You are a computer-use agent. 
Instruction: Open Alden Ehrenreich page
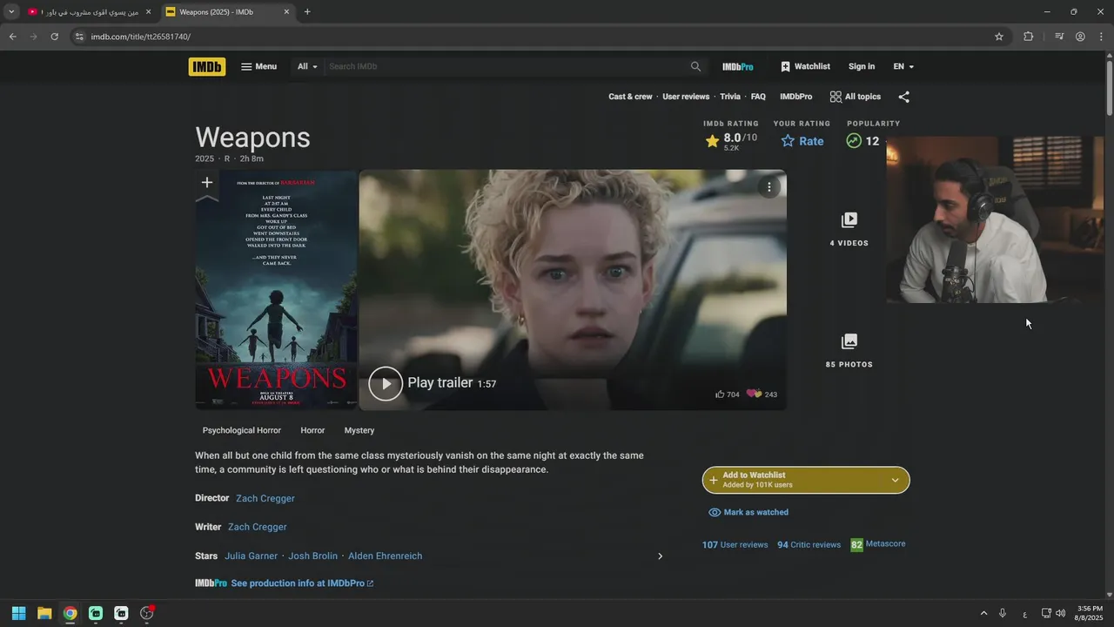(x=386, y=556)
